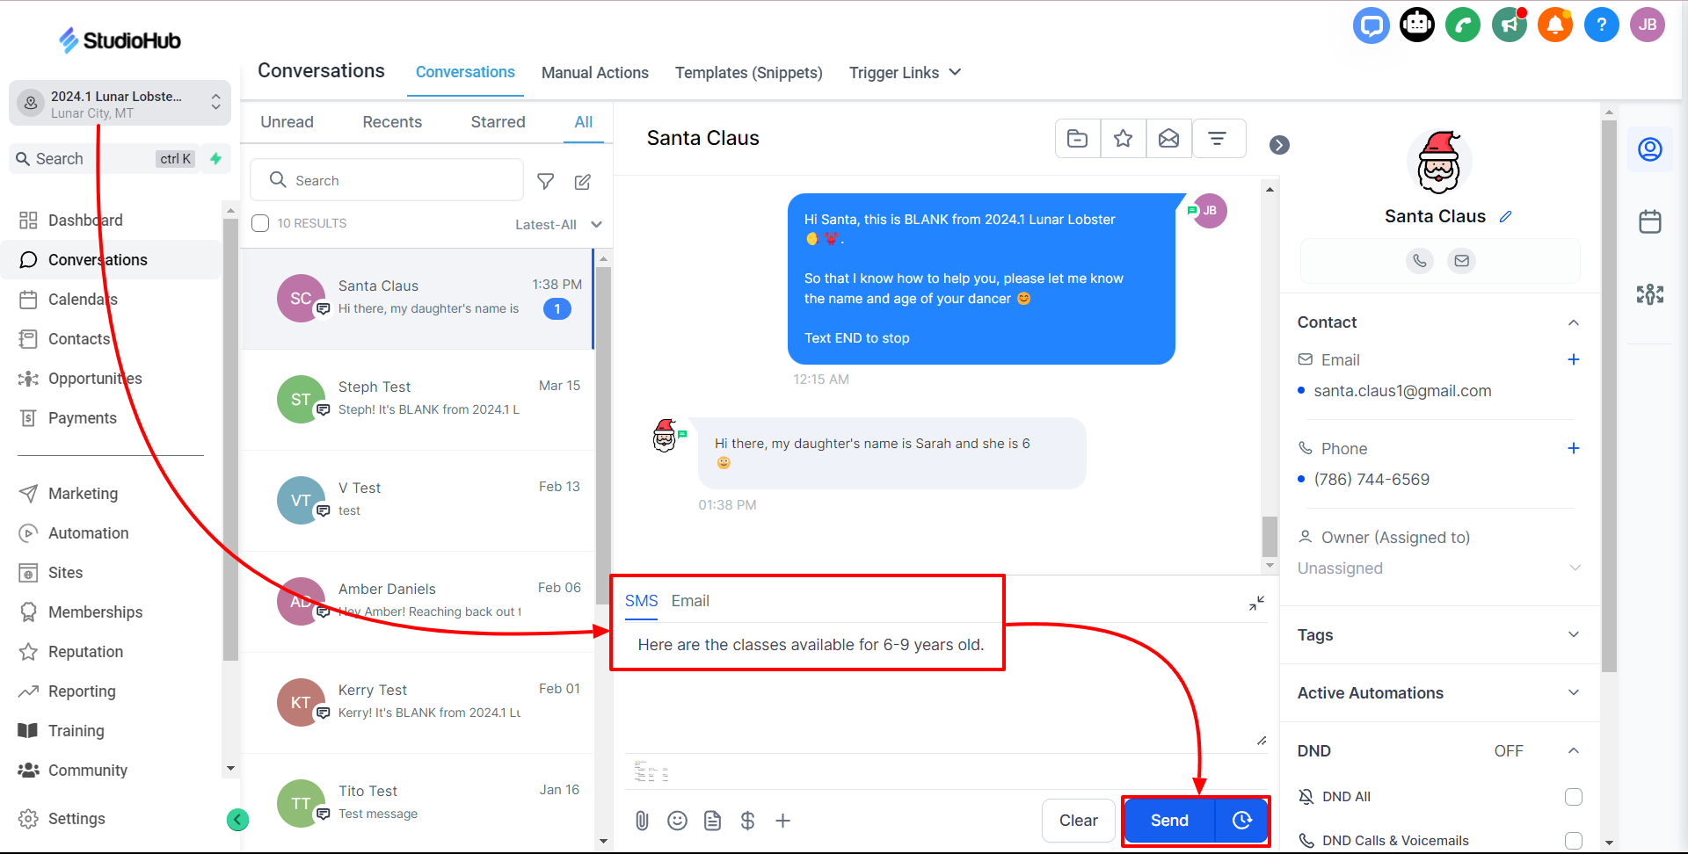Request payment with the dollar icon
Viewport: 1688px width, 854px height.
coord(747,821)
